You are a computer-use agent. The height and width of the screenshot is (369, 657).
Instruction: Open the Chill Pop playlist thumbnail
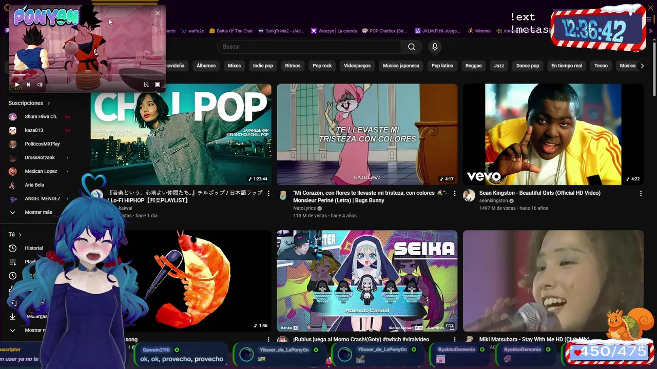pyautogui.click(x=181, y=134)
